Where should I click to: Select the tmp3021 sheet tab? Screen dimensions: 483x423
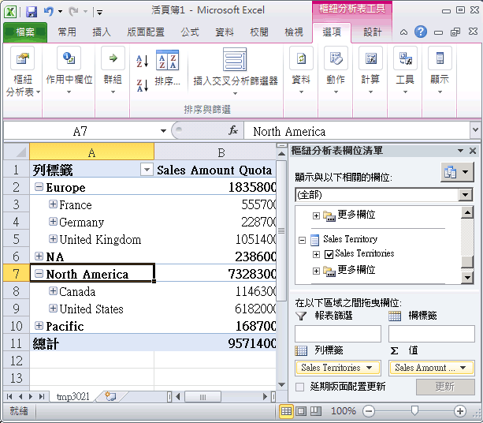[73, 396]
